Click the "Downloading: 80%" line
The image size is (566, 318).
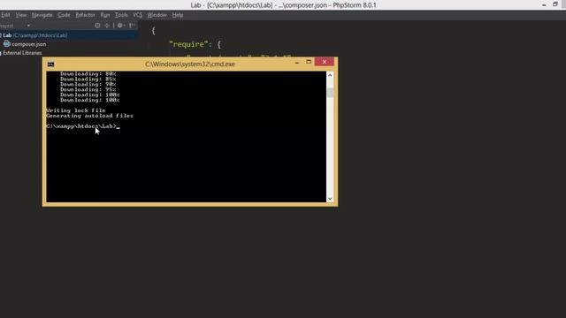coord(88,74)
